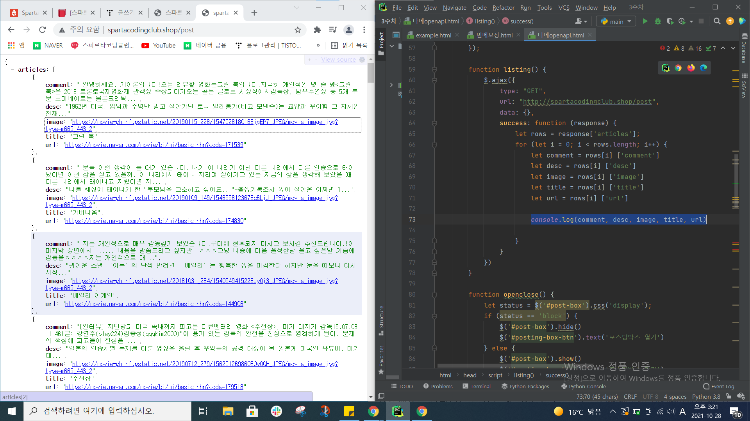Click the browser page vertical scrollbar thumb
The height and width of the screenshot is (421, 750).
pos(371,72)
